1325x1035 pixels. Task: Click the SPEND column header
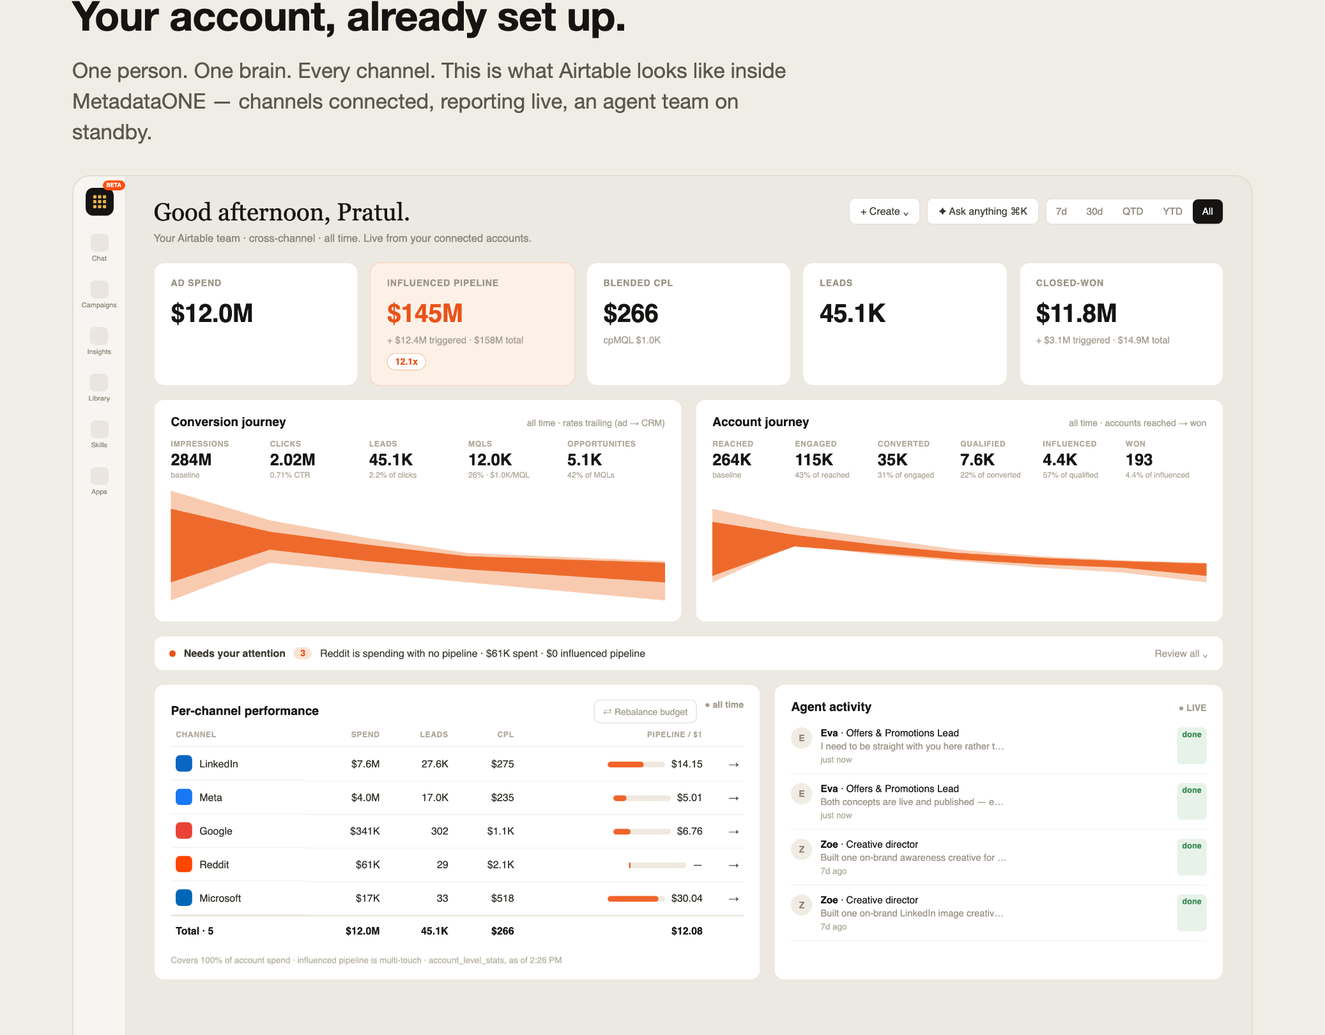[x=365, y=735]
